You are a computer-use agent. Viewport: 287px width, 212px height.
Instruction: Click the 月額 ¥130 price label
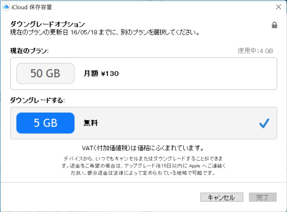point(101,74)
